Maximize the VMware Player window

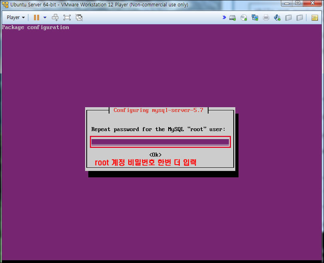(x=298, y=3)
